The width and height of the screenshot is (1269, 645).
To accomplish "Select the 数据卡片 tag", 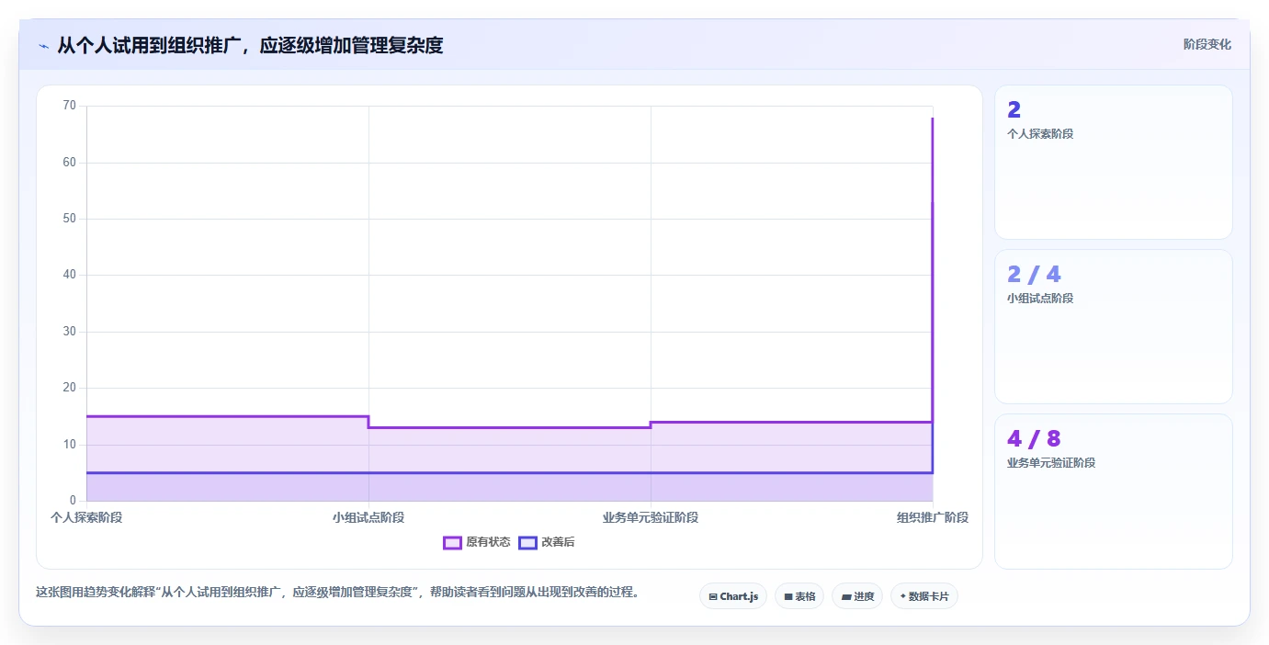I will point(924,596).
